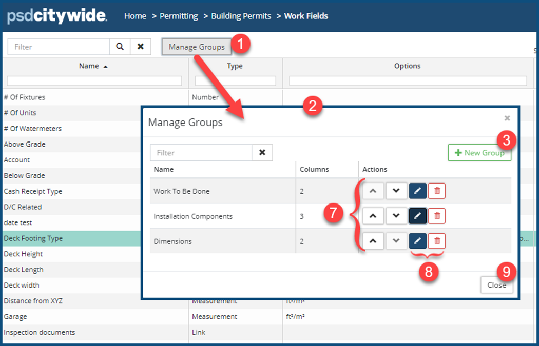Viewport: 539px width, 346px height.
Task: Edit the Work To Be Done group
Action: pos(417,191)
